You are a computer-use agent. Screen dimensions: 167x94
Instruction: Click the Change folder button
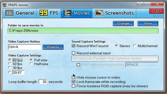pyautogui.click(x=123, y=23)
